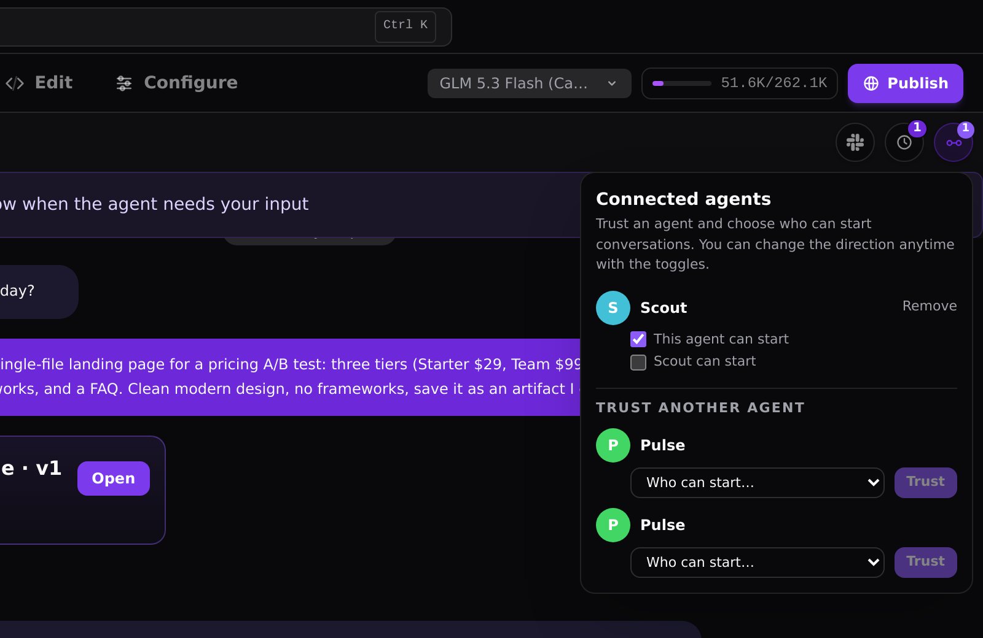Open the clock history icon button
The image size is (983, 638).
tap(904, 142)
